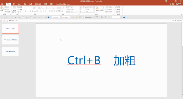The width and height of the screenshot is (183, 99).
Task: Open the font size dropdown
Action: tap(39, 8)
